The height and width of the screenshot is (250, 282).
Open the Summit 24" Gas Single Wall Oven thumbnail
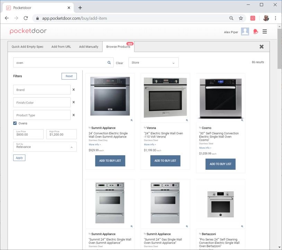165,203
